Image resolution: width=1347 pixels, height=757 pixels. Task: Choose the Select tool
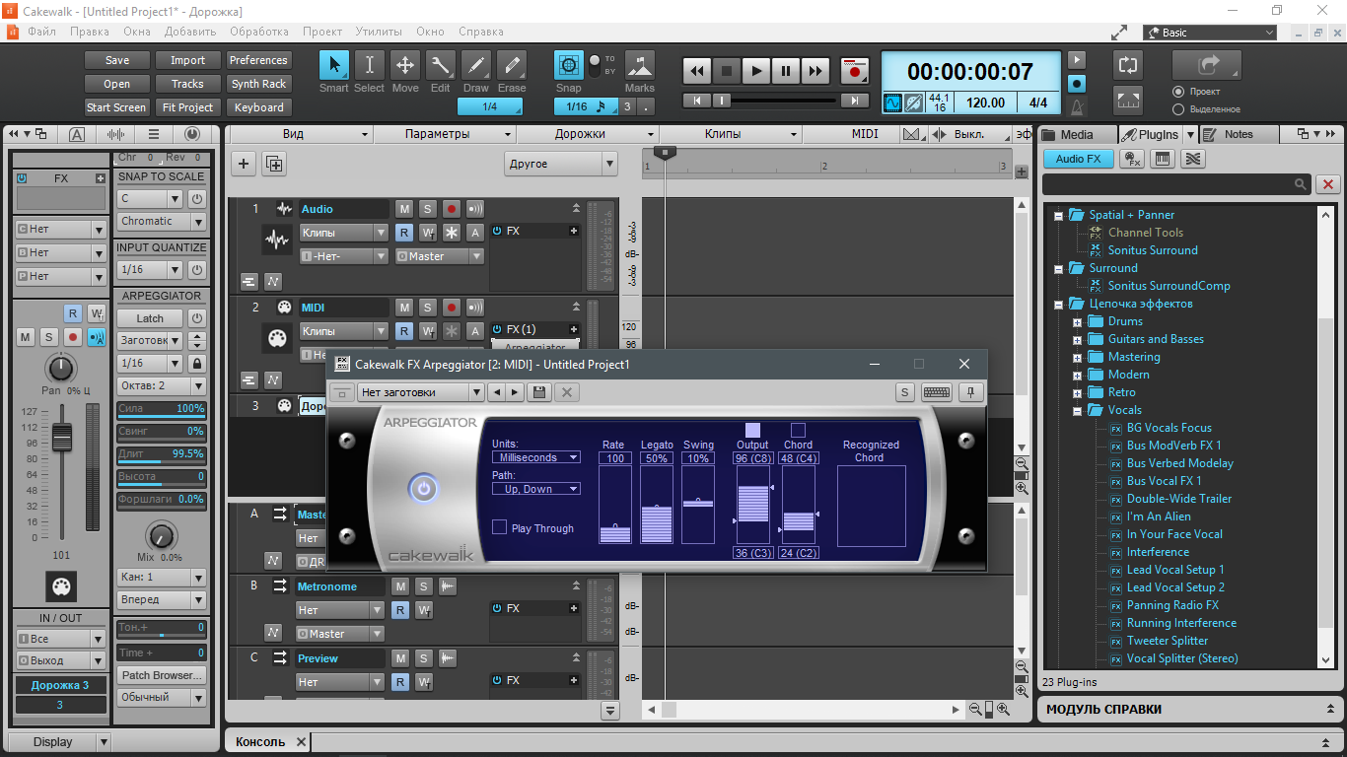tap(370, 65)
